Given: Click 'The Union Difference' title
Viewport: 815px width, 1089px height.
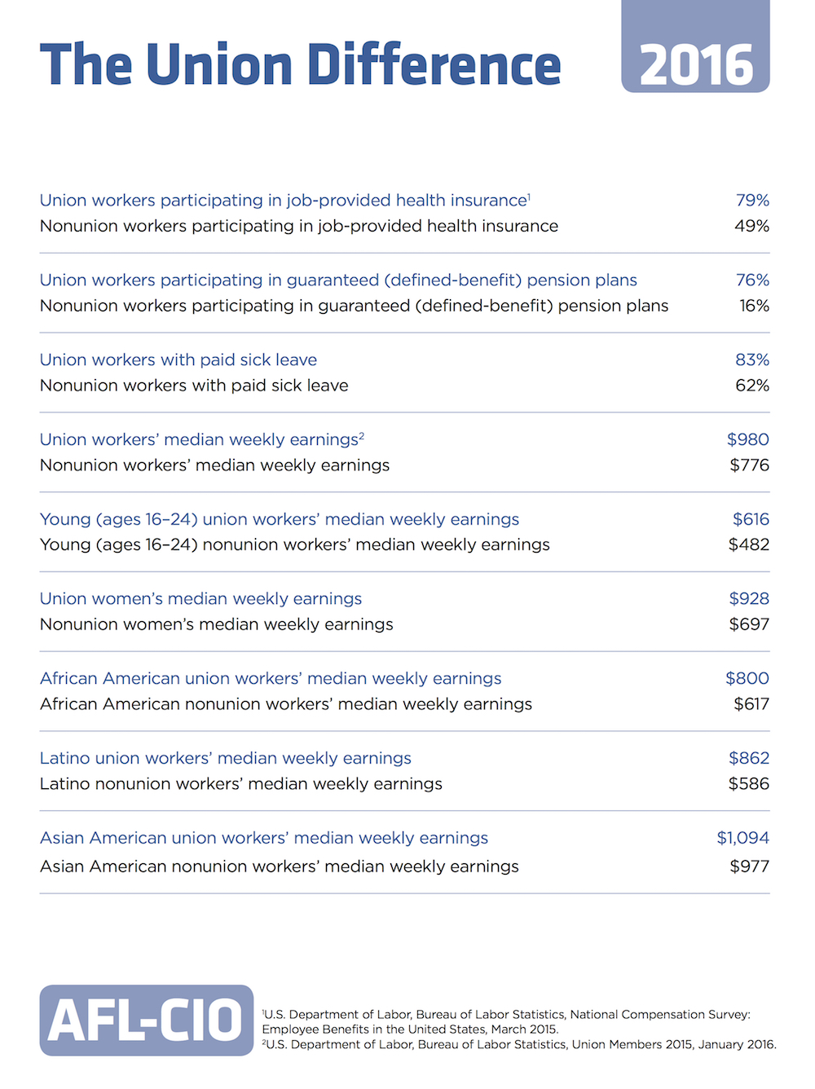Looking at the screenshot, I should point(300,64).
